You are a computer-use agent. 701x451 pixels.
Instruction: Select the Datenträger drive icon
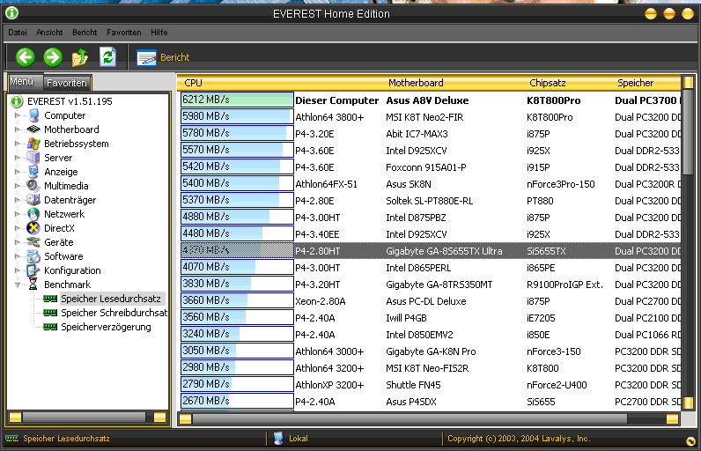(x=33, y=200)
